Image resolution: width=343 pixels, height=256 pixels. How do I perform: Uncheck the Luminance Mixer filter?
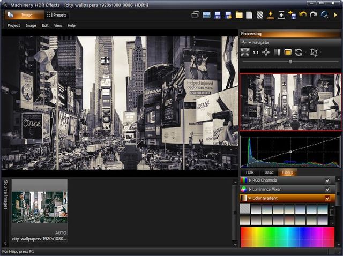[x=327, y=189]
